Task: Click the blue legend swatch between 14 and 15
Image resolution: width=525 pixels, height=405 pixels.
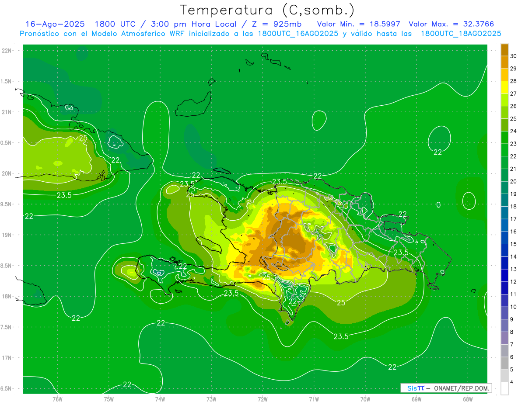Action: point(504,251)
